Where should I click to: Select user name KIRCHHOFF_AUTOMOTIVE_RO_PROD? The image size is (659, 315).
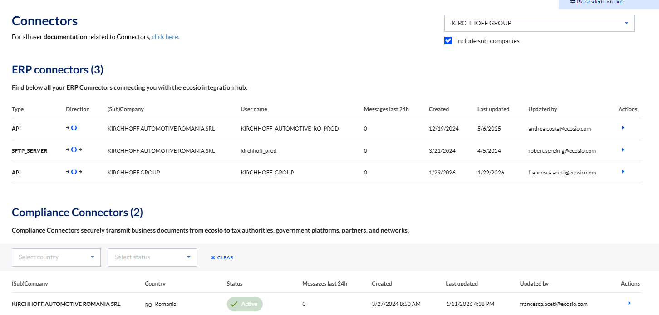(x=290, y=129)
